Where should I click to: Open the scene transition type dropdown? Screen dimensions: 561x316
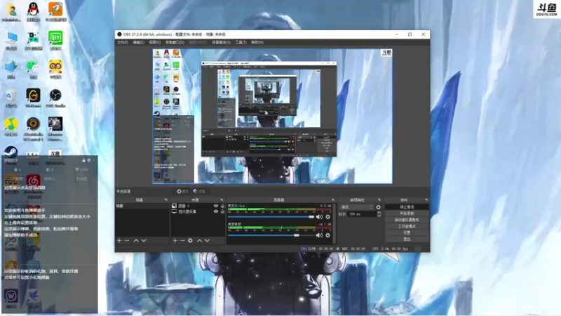(357, 207)
